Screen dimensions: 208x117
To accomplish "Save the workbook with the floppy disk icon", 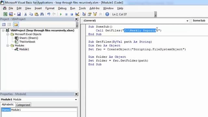I will point(19,14).
